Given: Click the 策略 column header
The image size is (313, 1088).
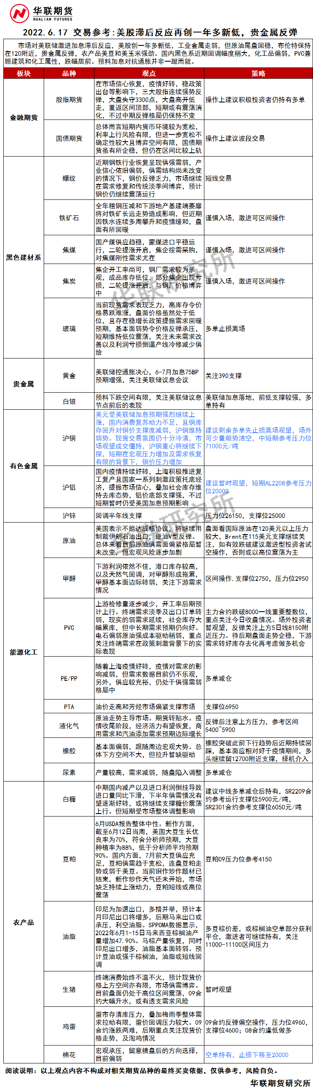Looking at the screenshot, I should tap(258, 73).
